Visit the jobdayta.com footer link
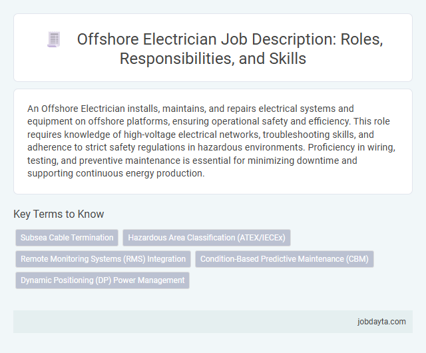Image resolution: width=426 pixels, height=353 pixels. 381,322
